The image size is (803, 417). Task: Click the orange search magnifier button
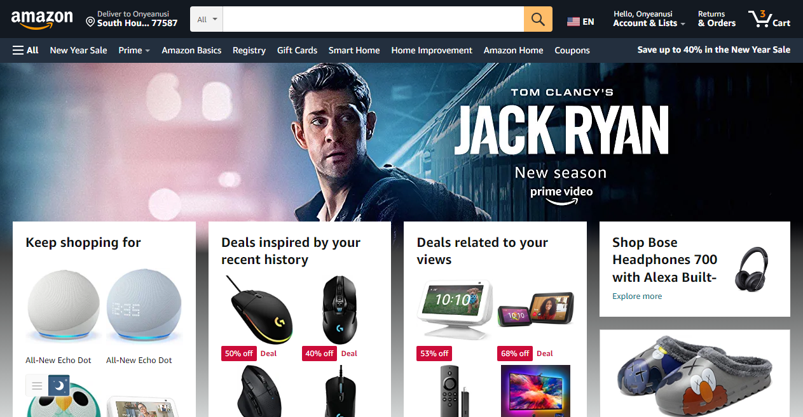(x=538, y=19)
